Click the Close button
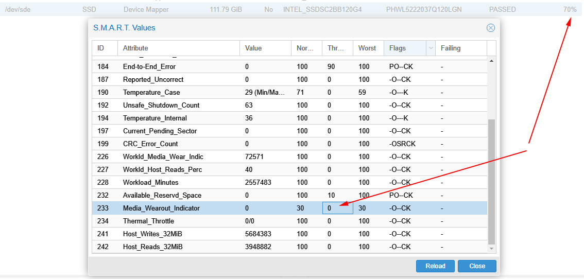The height and width of the screenshot is (279, 584). 477,266
